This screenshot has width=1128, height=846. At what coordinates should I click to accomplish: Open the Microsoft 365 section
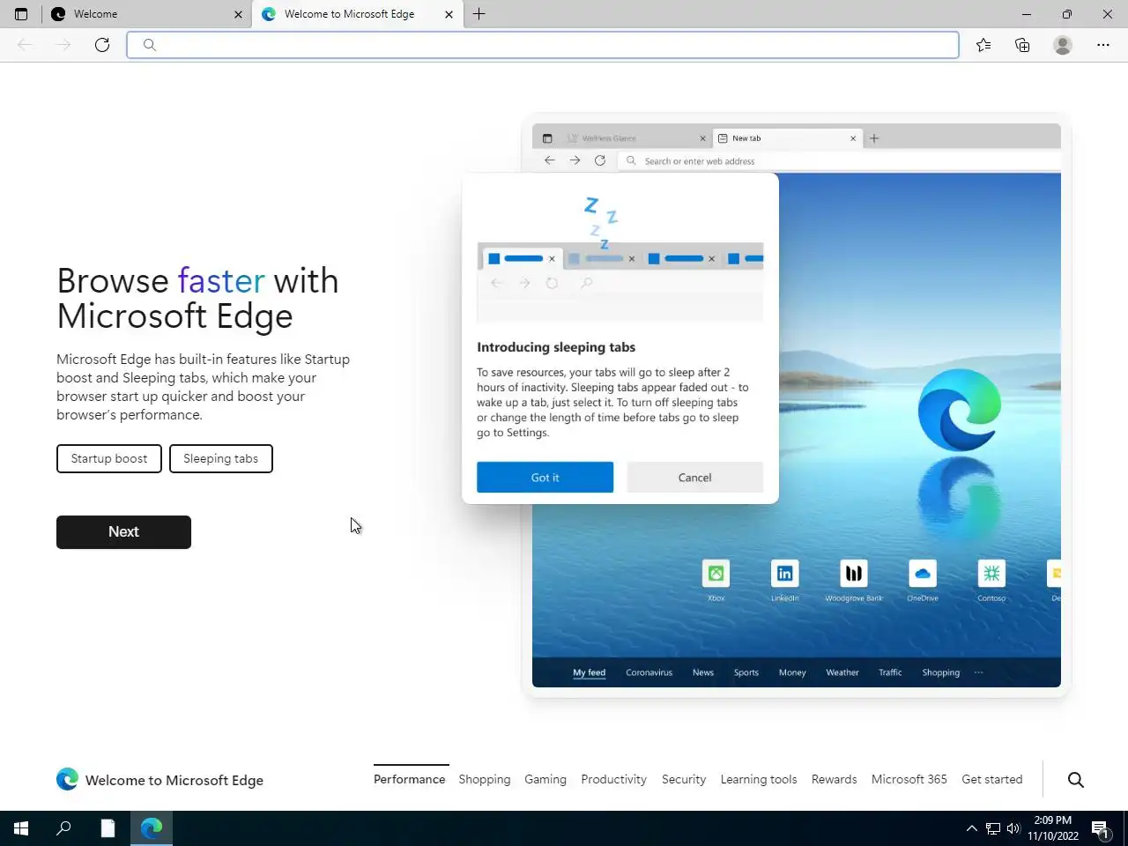(909, 779)
